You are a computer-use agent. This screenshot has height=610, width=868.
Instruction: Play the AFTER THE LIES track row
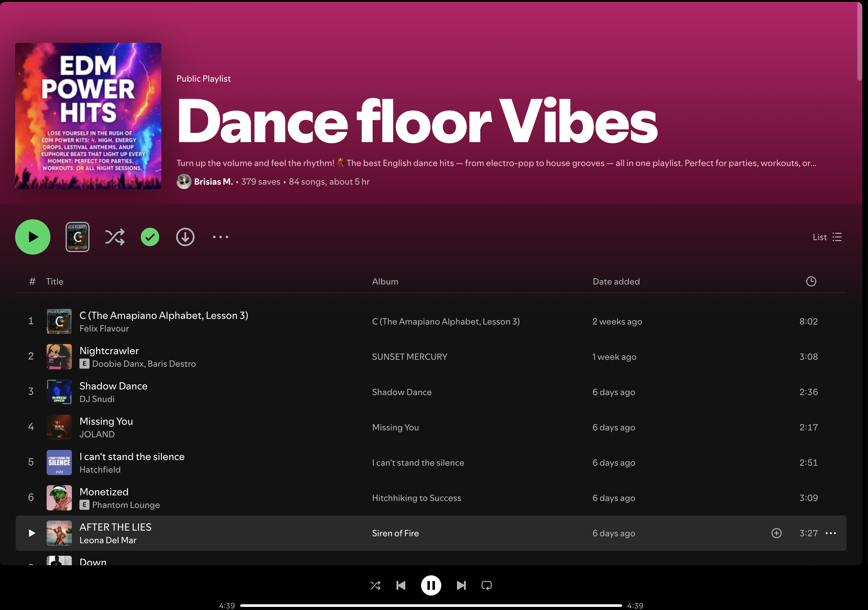pyautogui.click(x=32, y=533)
